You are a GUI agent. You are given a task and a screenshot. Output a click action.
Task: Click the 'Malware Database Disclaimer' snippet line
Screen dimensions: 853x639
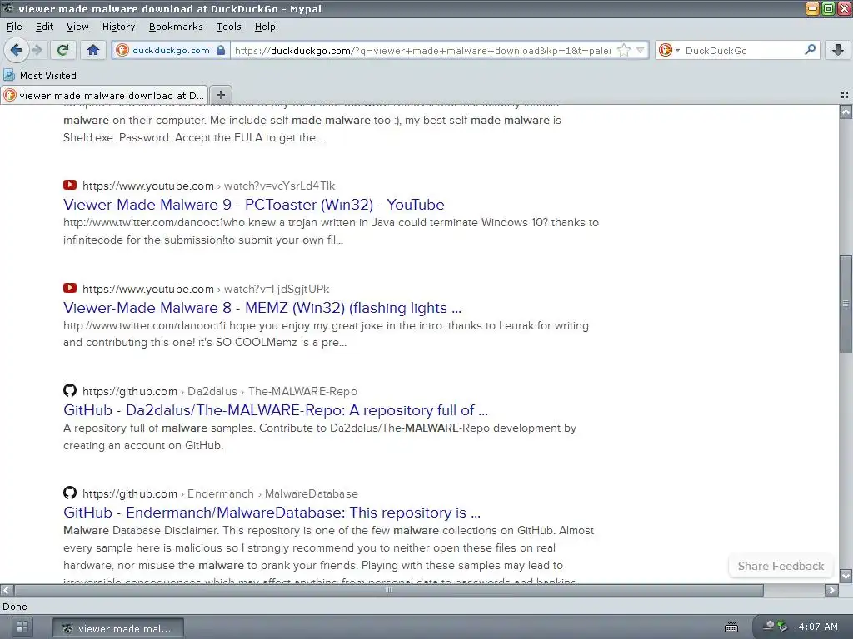pyautogui.click(x=328, y=530)
